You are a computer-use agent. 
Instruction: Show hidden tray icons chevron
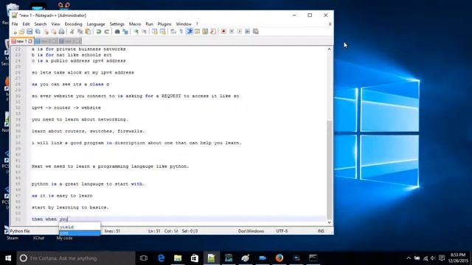click(408, 258)
